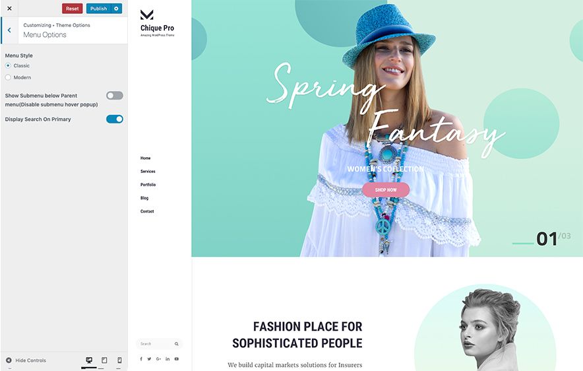This screenshot has width=583, height=371.
Task: Select the Classic menu style radio
Action: (x=8, y=65)
